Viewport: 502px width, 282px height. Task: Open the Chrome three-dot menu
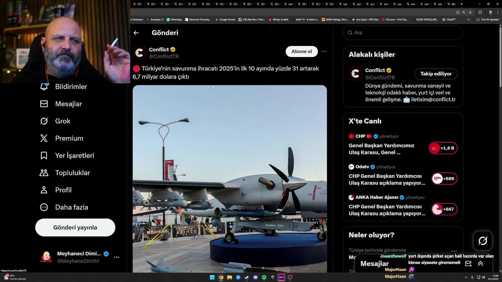click(498, 12)
